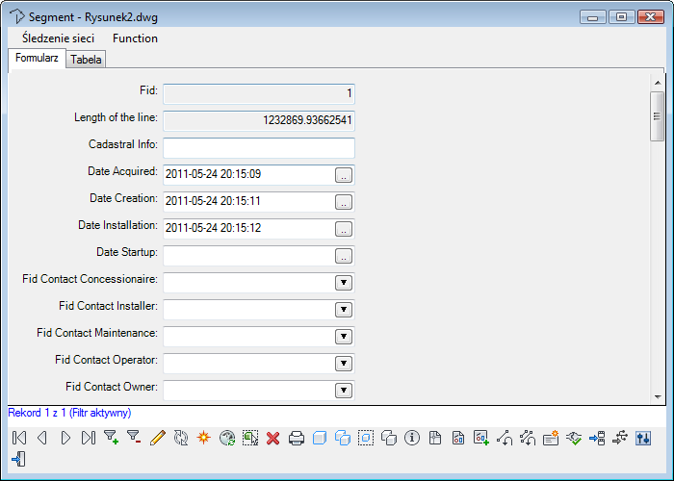Click blue arrow to stacked boxes icon
The width and height of the screenshot is (674, 481).
(597, 438)
